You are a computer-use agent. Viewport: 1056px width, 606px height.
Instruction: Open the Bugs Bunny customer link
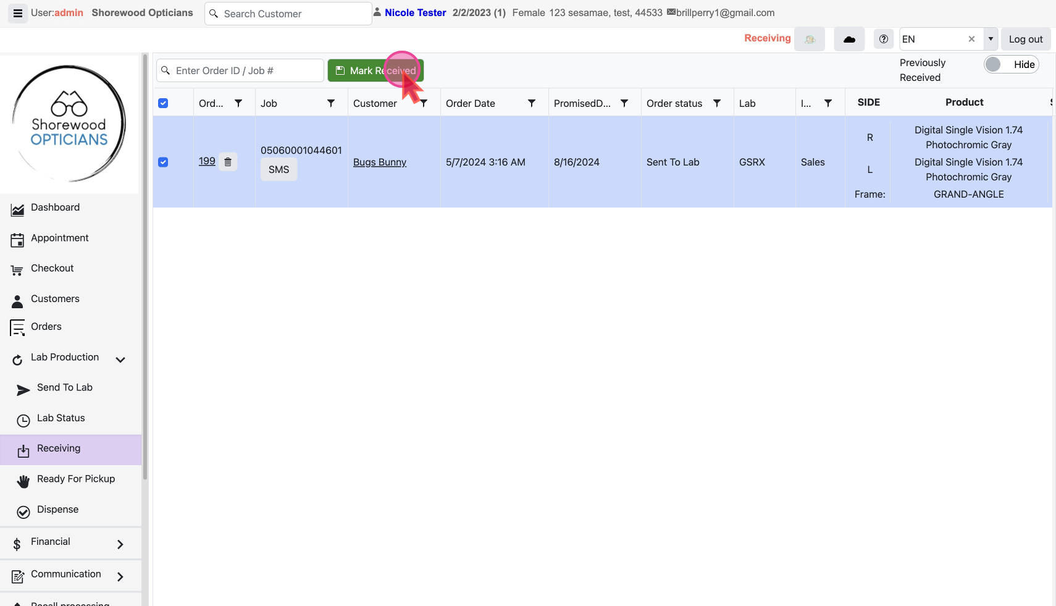tap(379, 162)
